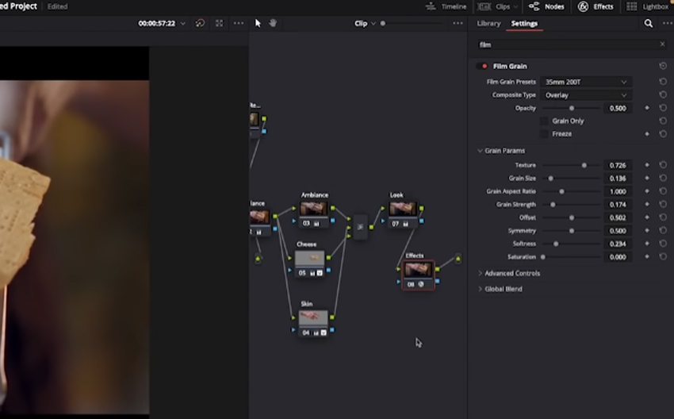Screen dimensions: 674x419
Task: Add a keyframe for Offset
Action: pyautogui.click(x=647, y=217)
